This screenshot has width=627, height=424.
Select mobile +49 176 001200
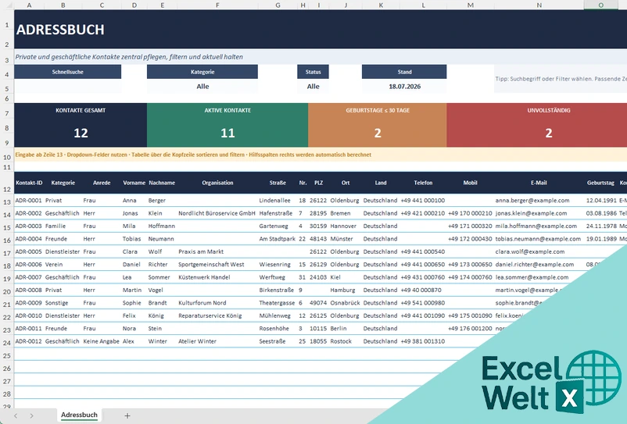point(471,328)
